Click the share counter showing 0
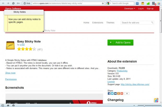This screenshot has height=107, width=162. click(x=127, y=93)
